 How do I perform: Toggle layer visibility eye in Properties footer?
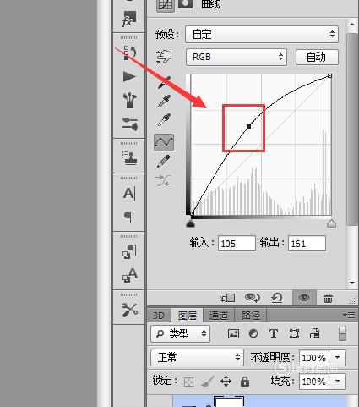point(304,298)
